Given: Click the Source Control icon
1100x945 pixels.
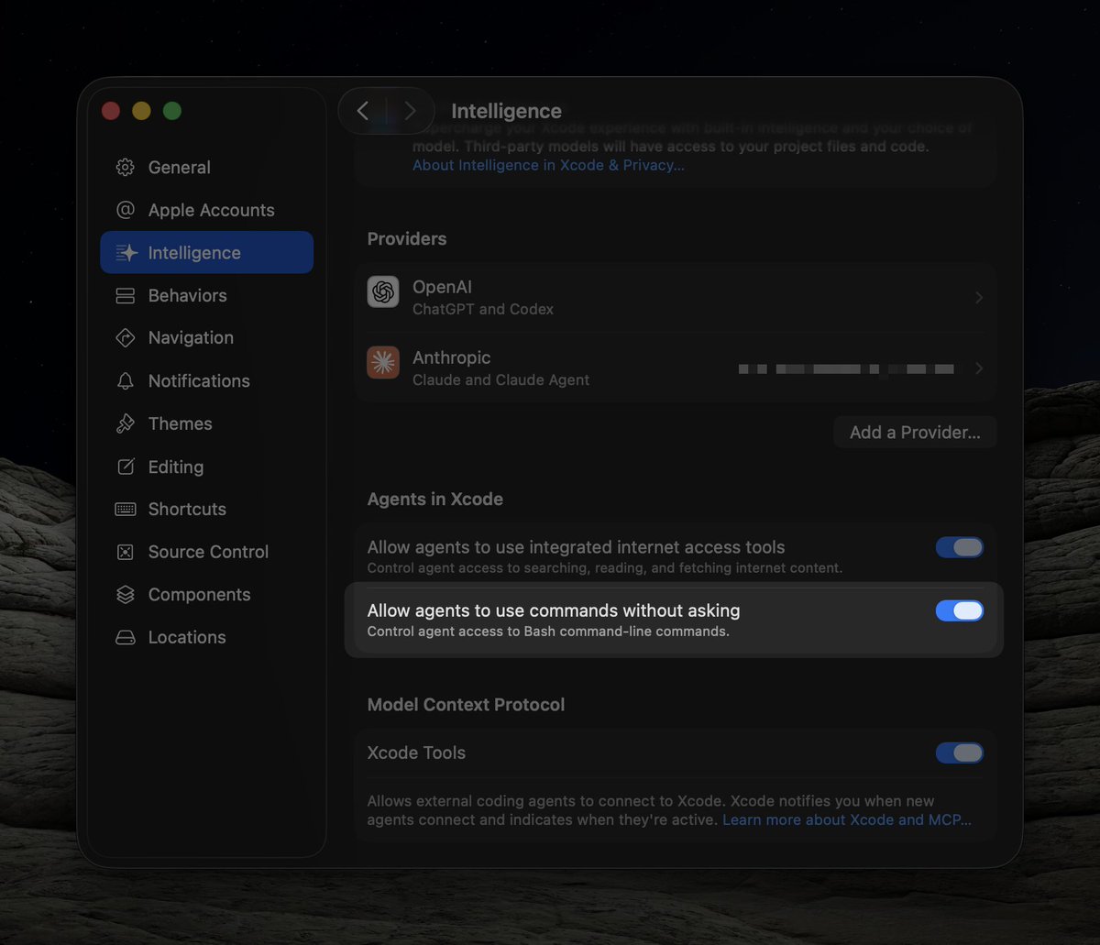Looking at the screenshot, I should coord(126,552).
